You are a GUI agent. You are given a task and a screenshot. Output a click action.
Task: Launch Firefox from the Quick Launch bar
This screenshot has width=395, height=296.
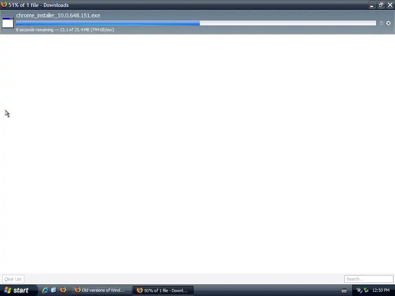(x=63, y=290)
